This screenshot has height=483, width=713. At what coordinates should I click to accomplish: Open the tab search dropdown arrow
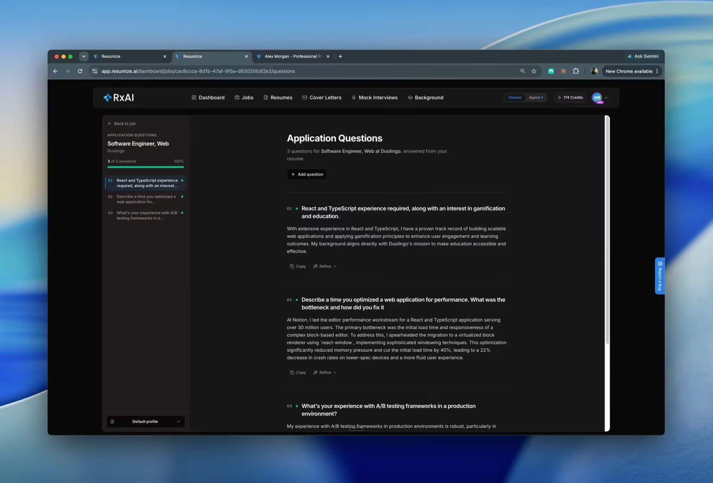[x=84, y=56]
